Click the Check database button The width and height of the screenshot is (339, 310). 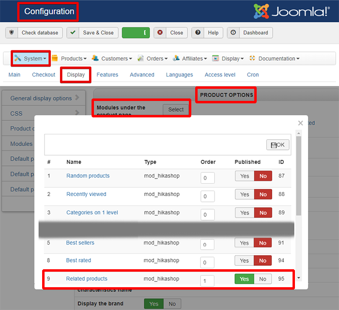(34, 33)
